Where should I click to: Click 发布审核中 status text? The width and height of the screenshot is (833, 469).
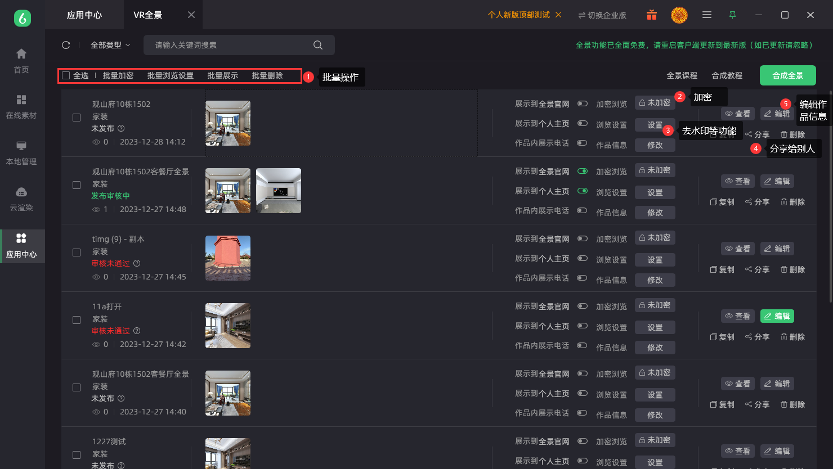tap(110, 196)
